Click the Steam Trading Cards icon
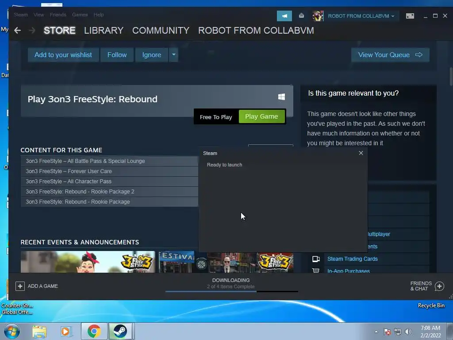 click(x=316, y=259)
